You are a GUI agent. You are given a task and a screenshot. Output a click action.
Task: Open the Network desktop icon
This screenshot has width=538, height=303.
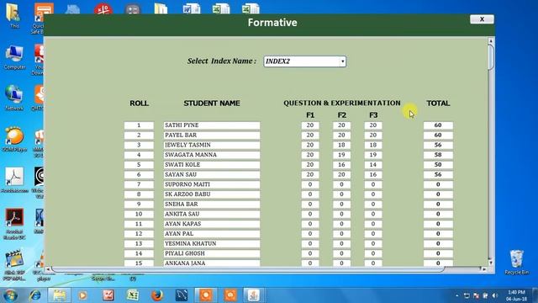pos(14,98)
